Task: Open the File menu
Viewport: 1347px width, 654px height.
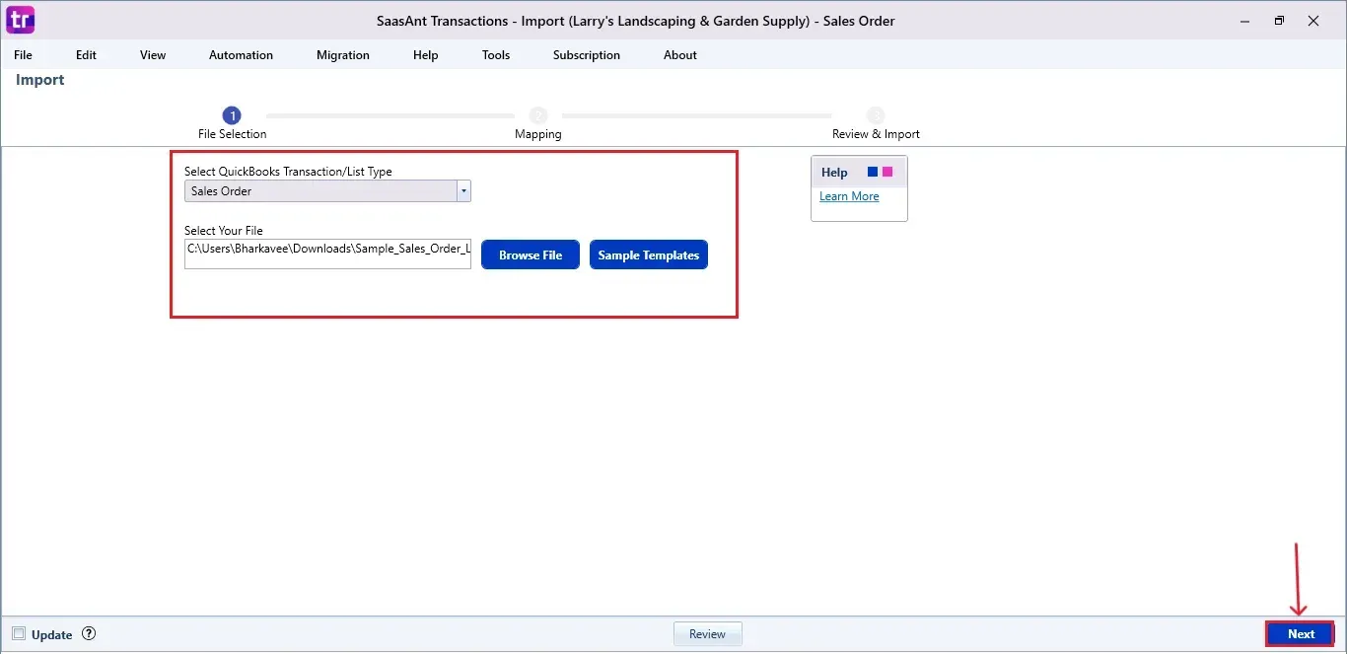Action: [x=23, y=55]
